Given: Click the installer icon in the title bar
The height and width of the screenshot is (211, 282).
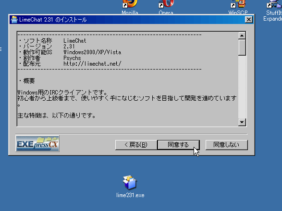Looking at the screenshot, I should tap(14, 20).
